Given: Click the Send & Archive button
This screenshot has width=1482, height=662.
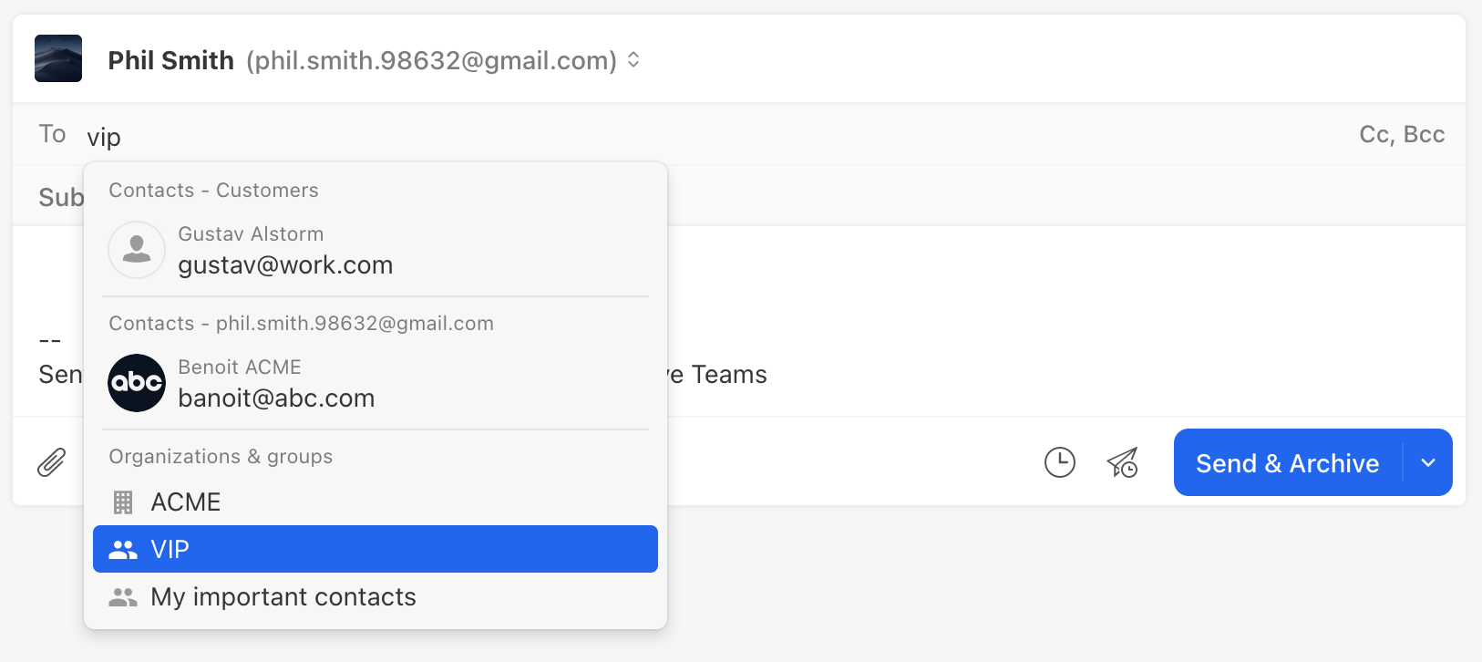Looking at the screenshot, I should 1286,462.
